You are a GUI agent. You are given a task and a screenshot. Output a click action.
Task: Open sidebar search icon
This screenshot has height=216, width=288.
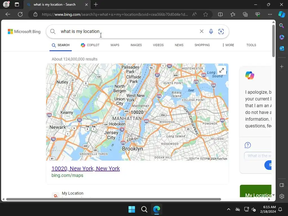tap(282, 26)
